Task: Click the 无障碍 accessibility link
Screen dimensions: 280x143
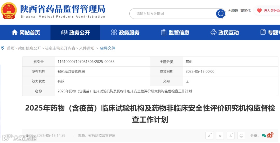Action: 233,11
